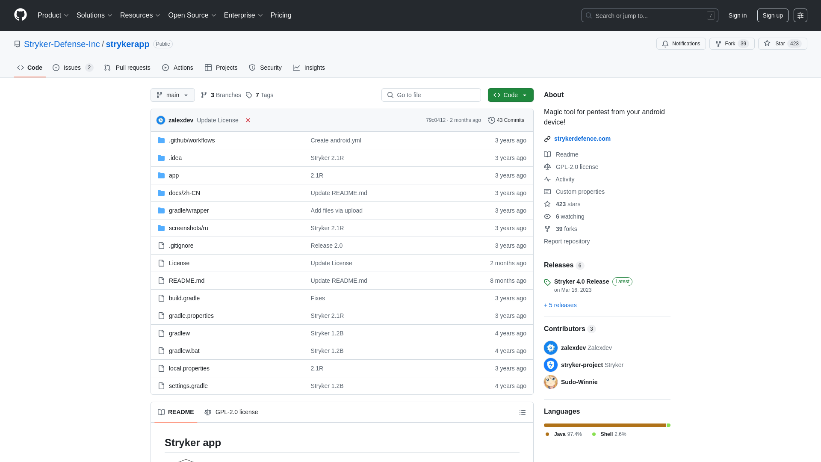Click the .idea folder icon

pyautogui.click(x=161, y=158)
